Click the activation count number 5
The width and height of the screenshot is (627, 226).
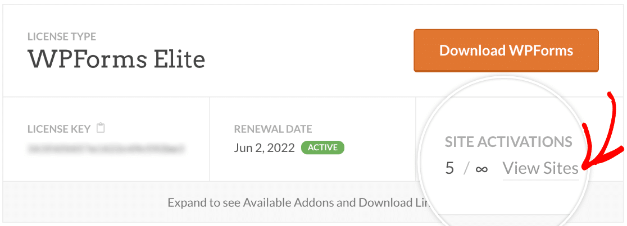(450, 168)
